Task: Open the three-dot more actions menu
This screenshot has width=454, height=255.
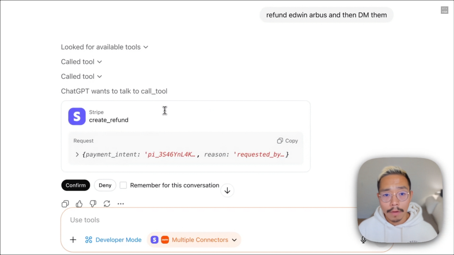Action: click(121, 204)
